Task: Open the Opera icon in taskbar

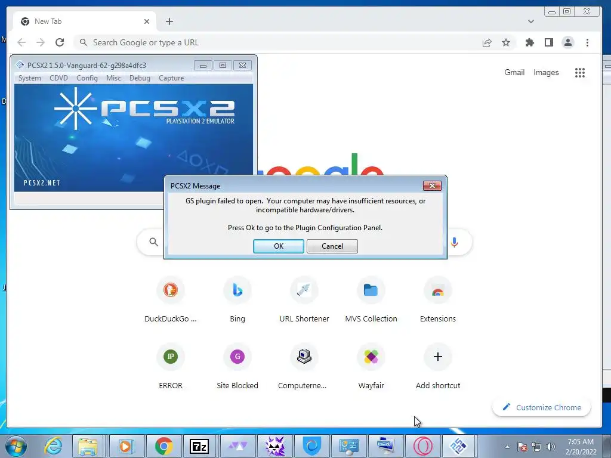Action: point(423,446)
